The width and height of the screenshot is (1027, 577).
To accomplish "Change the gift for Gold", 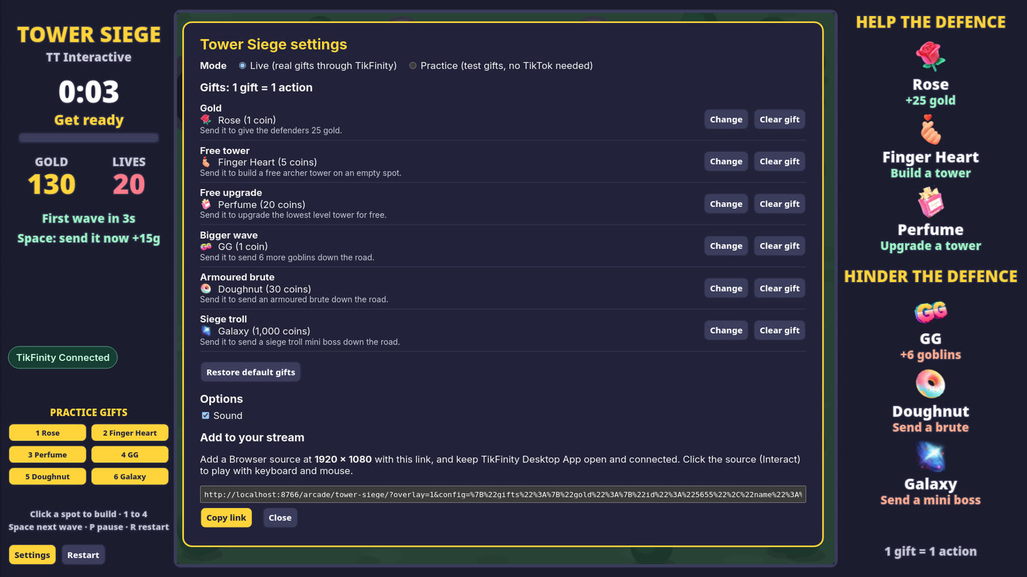I will (726, 119).
